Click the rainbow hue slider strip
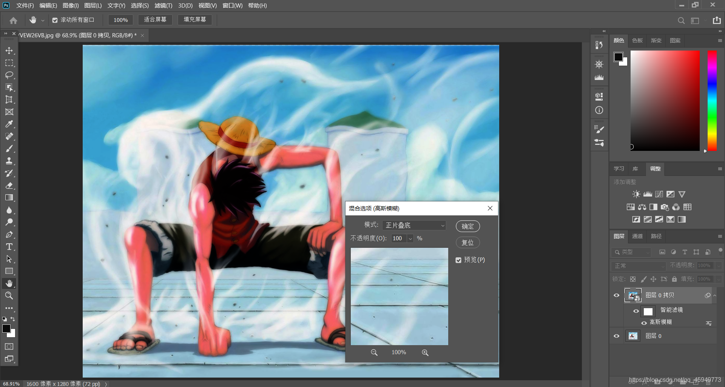 pos(712,101)
